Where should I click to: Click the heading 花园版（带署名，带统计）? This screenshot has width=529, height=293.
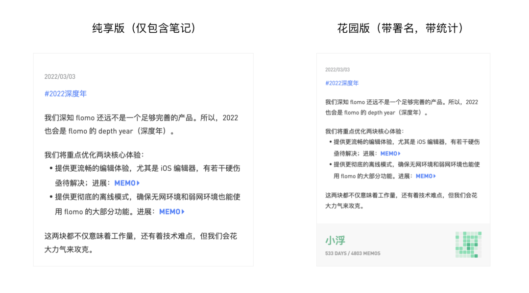(x=401, y=28)
